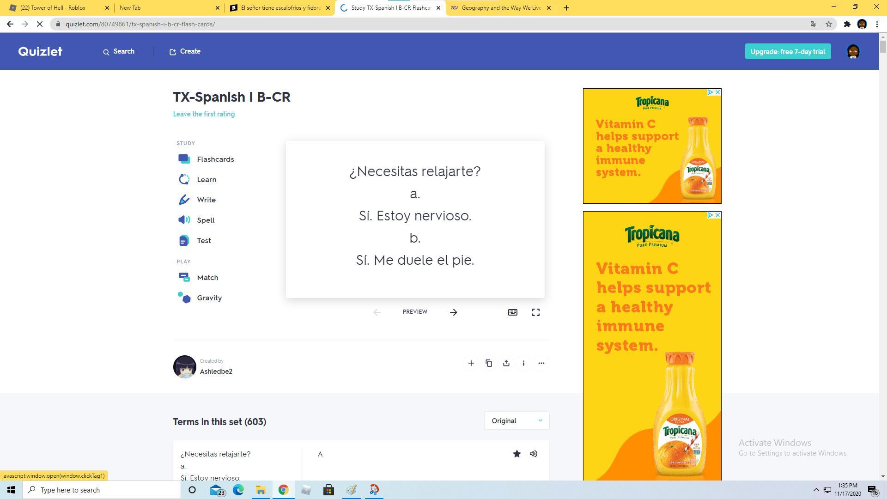Open the more options ellipsis menu
Image resolution: width=887 pixels, height=499 pixels.
pyautogui.click(x=541, y=363)
